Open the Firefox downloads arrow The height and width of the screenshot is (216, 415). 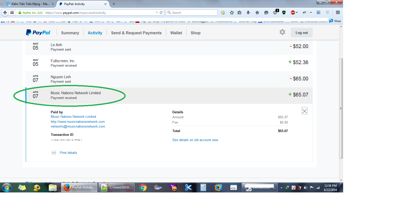pos(248,13)
